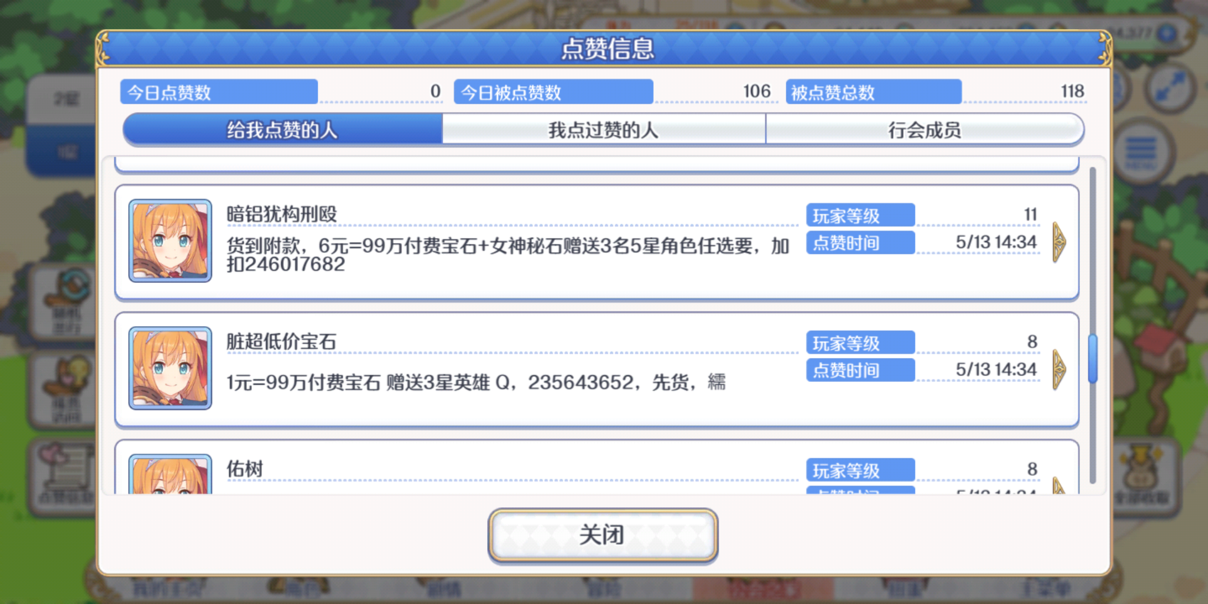Switch to 行会成员 tab
The width and height of the screenshot is (1208, 604).
[x=924, y=130]
